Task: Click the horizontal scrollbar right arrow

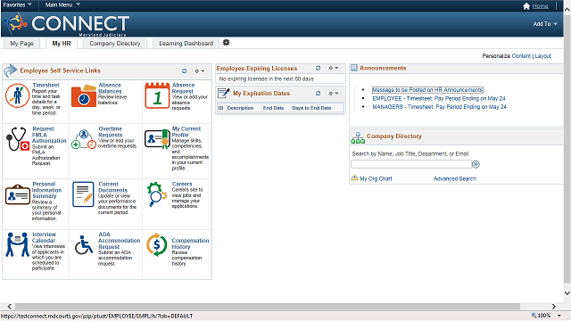Action: point(554,307)
